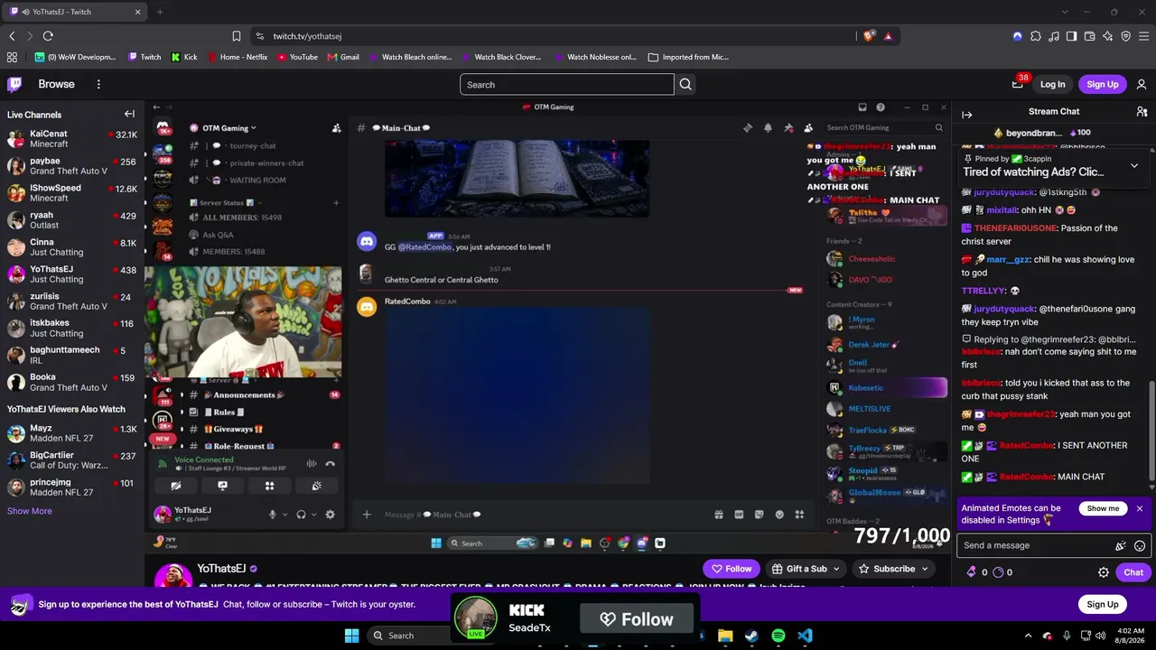
Task: Open KaiCenat's live channel
Action: pyautogui.click(x=72, y=139)
